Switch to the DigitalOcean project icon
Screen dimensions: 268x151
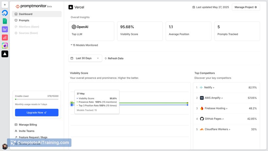5,13
